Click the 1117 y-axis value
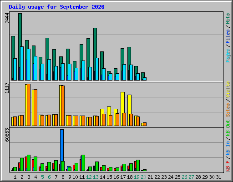The height and width of the screenshot is (182, 233). click(7, 88)
